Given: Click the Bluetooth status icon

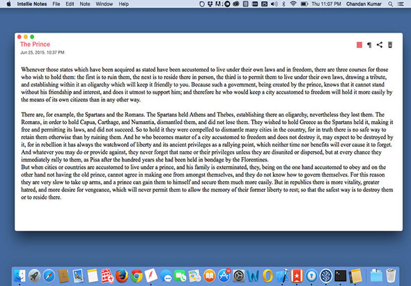Looking at the screenshot, I should (284, 4).
